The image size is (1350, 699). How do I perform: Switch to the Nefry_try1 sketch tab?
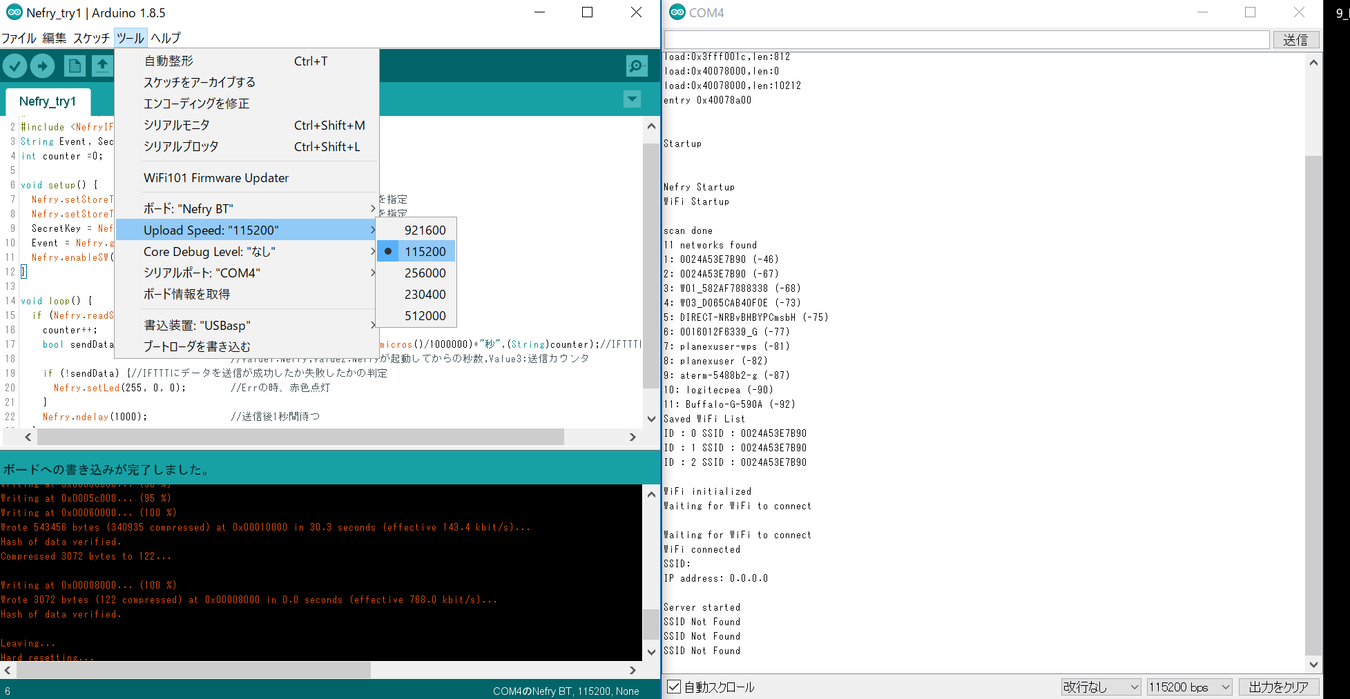[48, 101]
